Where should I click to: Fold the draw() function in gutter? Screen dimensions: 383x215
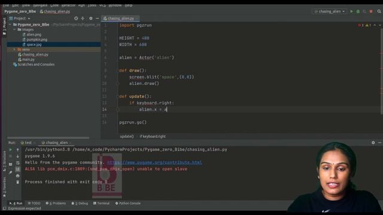click(x=117, y=70)
